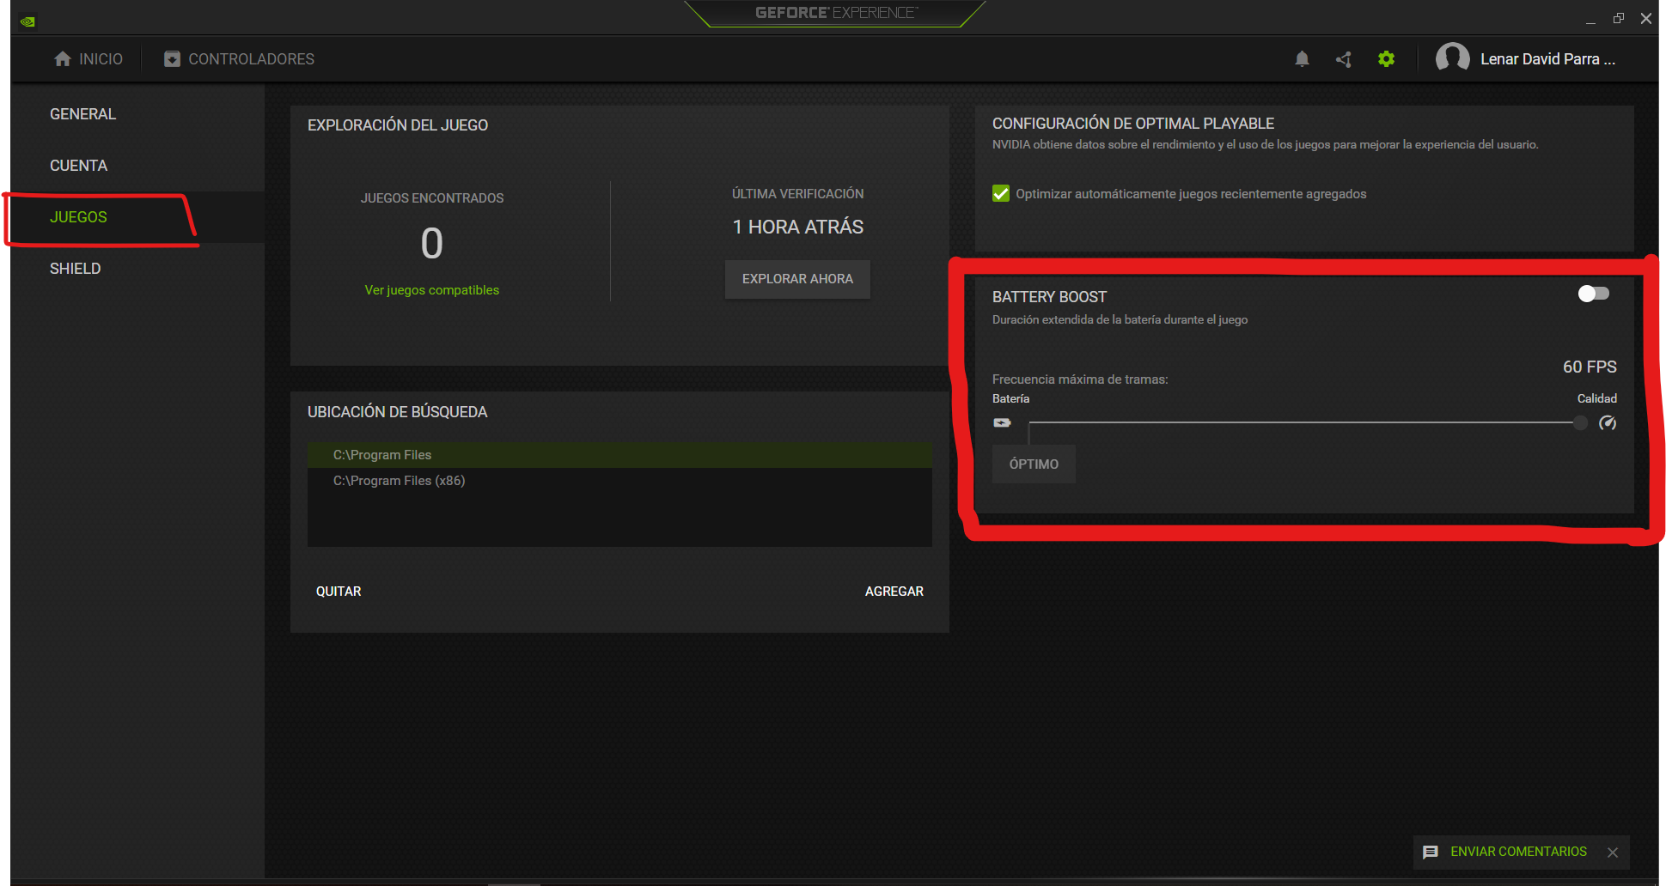Screen dimensions: 1666x886
Task: Open settings via the green gear icon
Action: tap(1386, 59)
